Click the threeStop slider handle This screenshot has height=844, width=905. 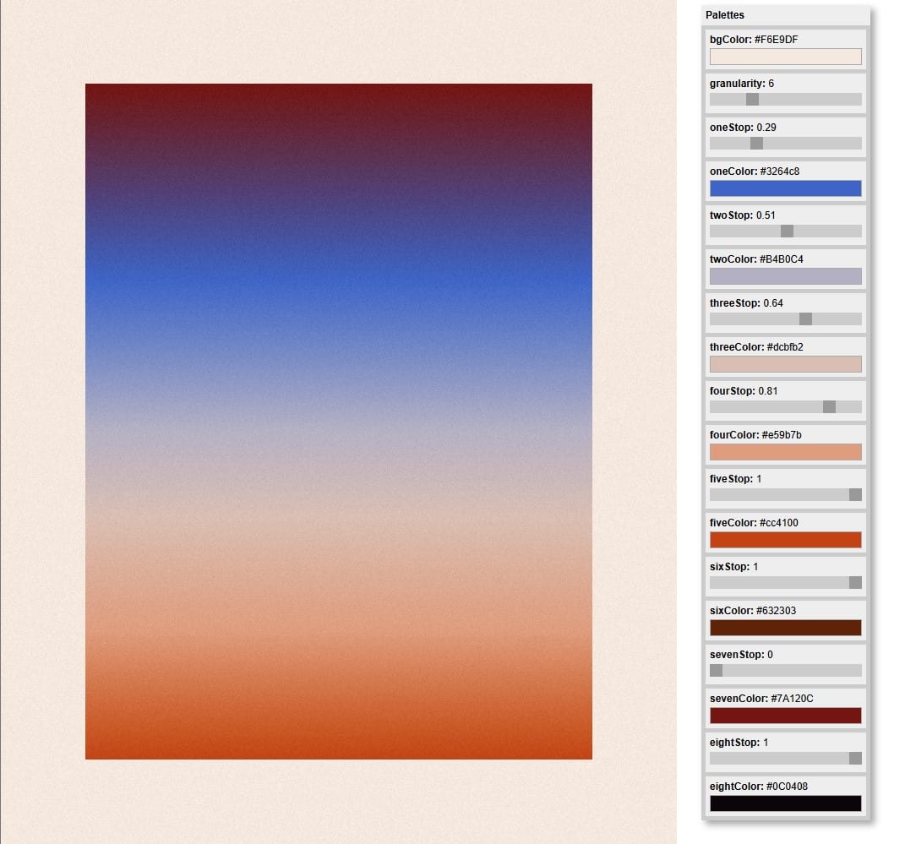point(806,319)
